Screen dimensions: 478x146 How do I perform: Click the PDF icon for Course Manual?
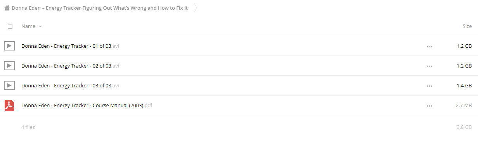(x=9, y=105)
